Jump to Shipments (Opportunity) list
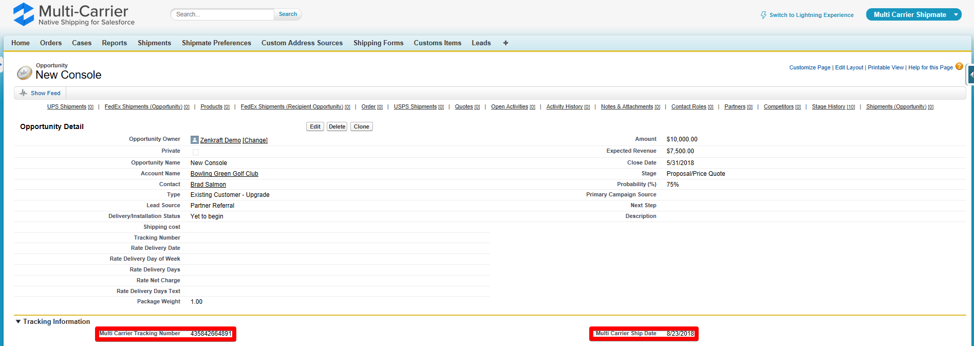This screenshot has width=974, height=346. pyautogui.click(x=900, y=107)
